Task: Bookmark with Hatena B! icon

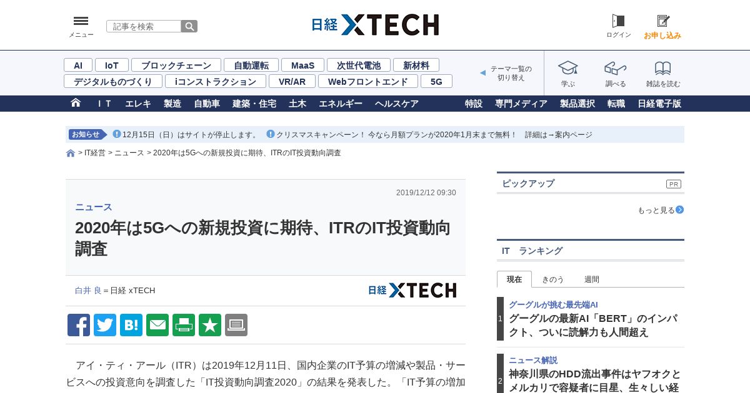Action: pyautogui.click(x=131, y=325)
